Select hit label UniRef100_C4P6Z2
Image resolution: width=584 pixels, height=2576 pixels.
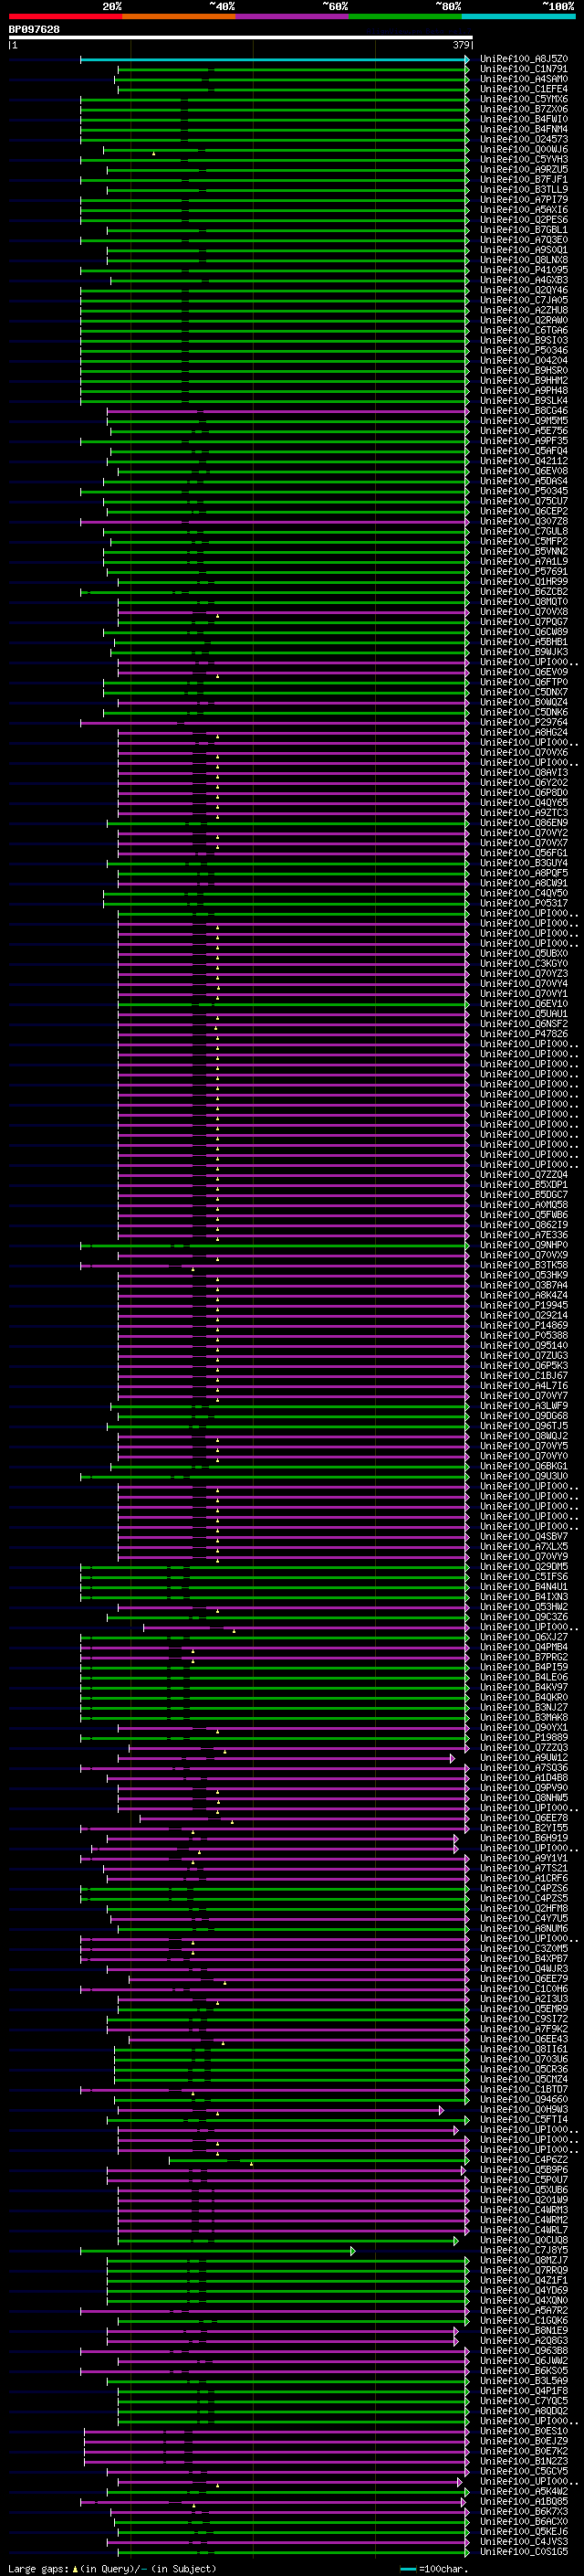point(523,2159)
